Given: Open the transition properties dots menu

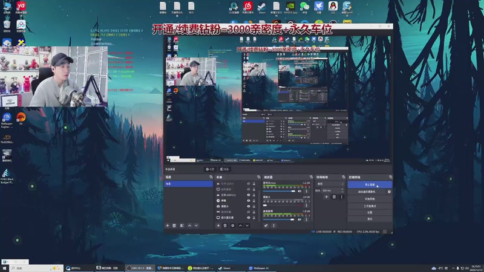Looking at the screenshot, I should pyautogui.click(x=341, y=197).
